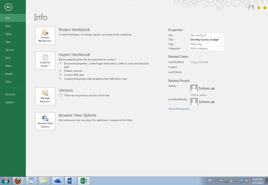The image size is (268, 185).
Task: Select Open in the backstage sidebar
Action: (x=13, y=34)
